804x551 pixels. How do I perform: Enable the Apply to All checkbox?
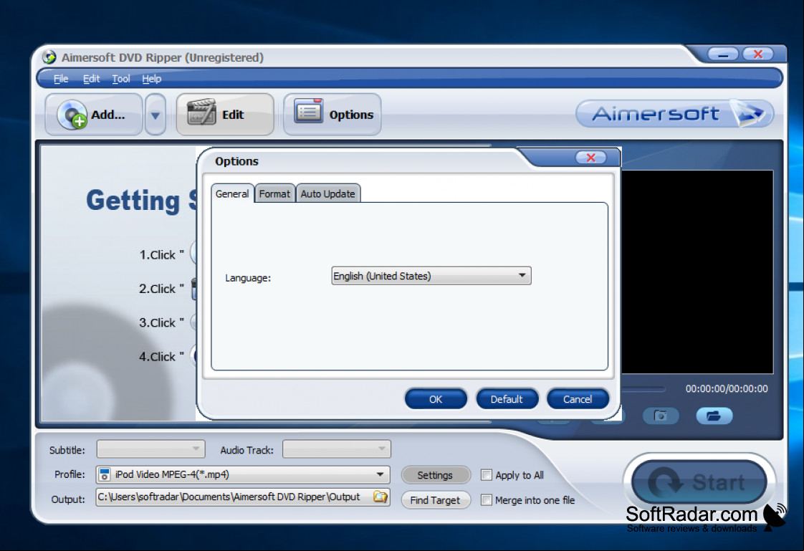click(x=486, y=475)
